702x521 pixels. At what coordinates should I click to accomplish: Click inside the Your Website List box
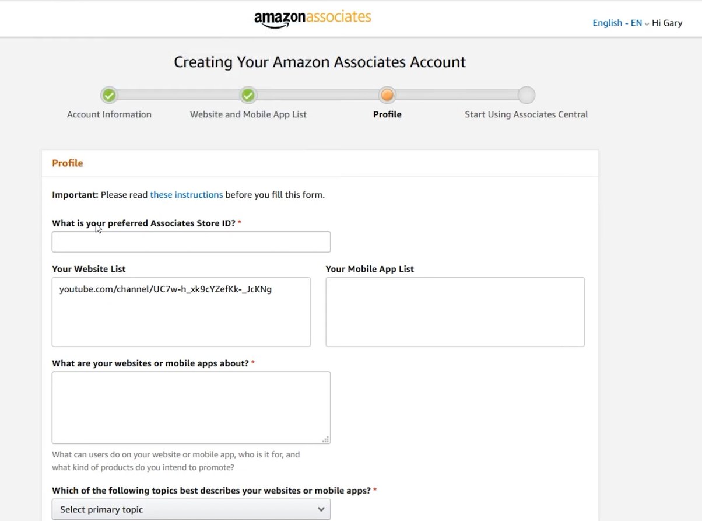point(181,312)
